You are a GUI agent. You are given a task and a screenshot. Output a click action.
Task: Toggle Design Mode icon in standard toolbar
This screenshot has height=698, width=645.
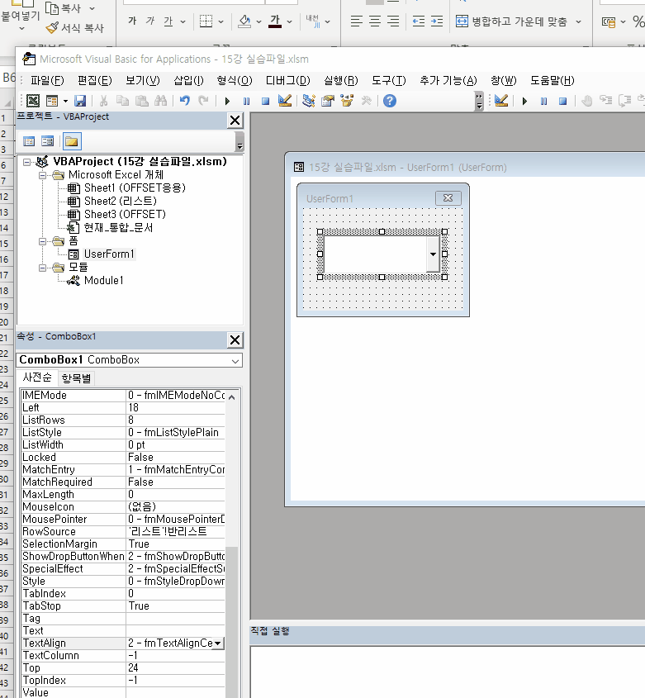285,101
